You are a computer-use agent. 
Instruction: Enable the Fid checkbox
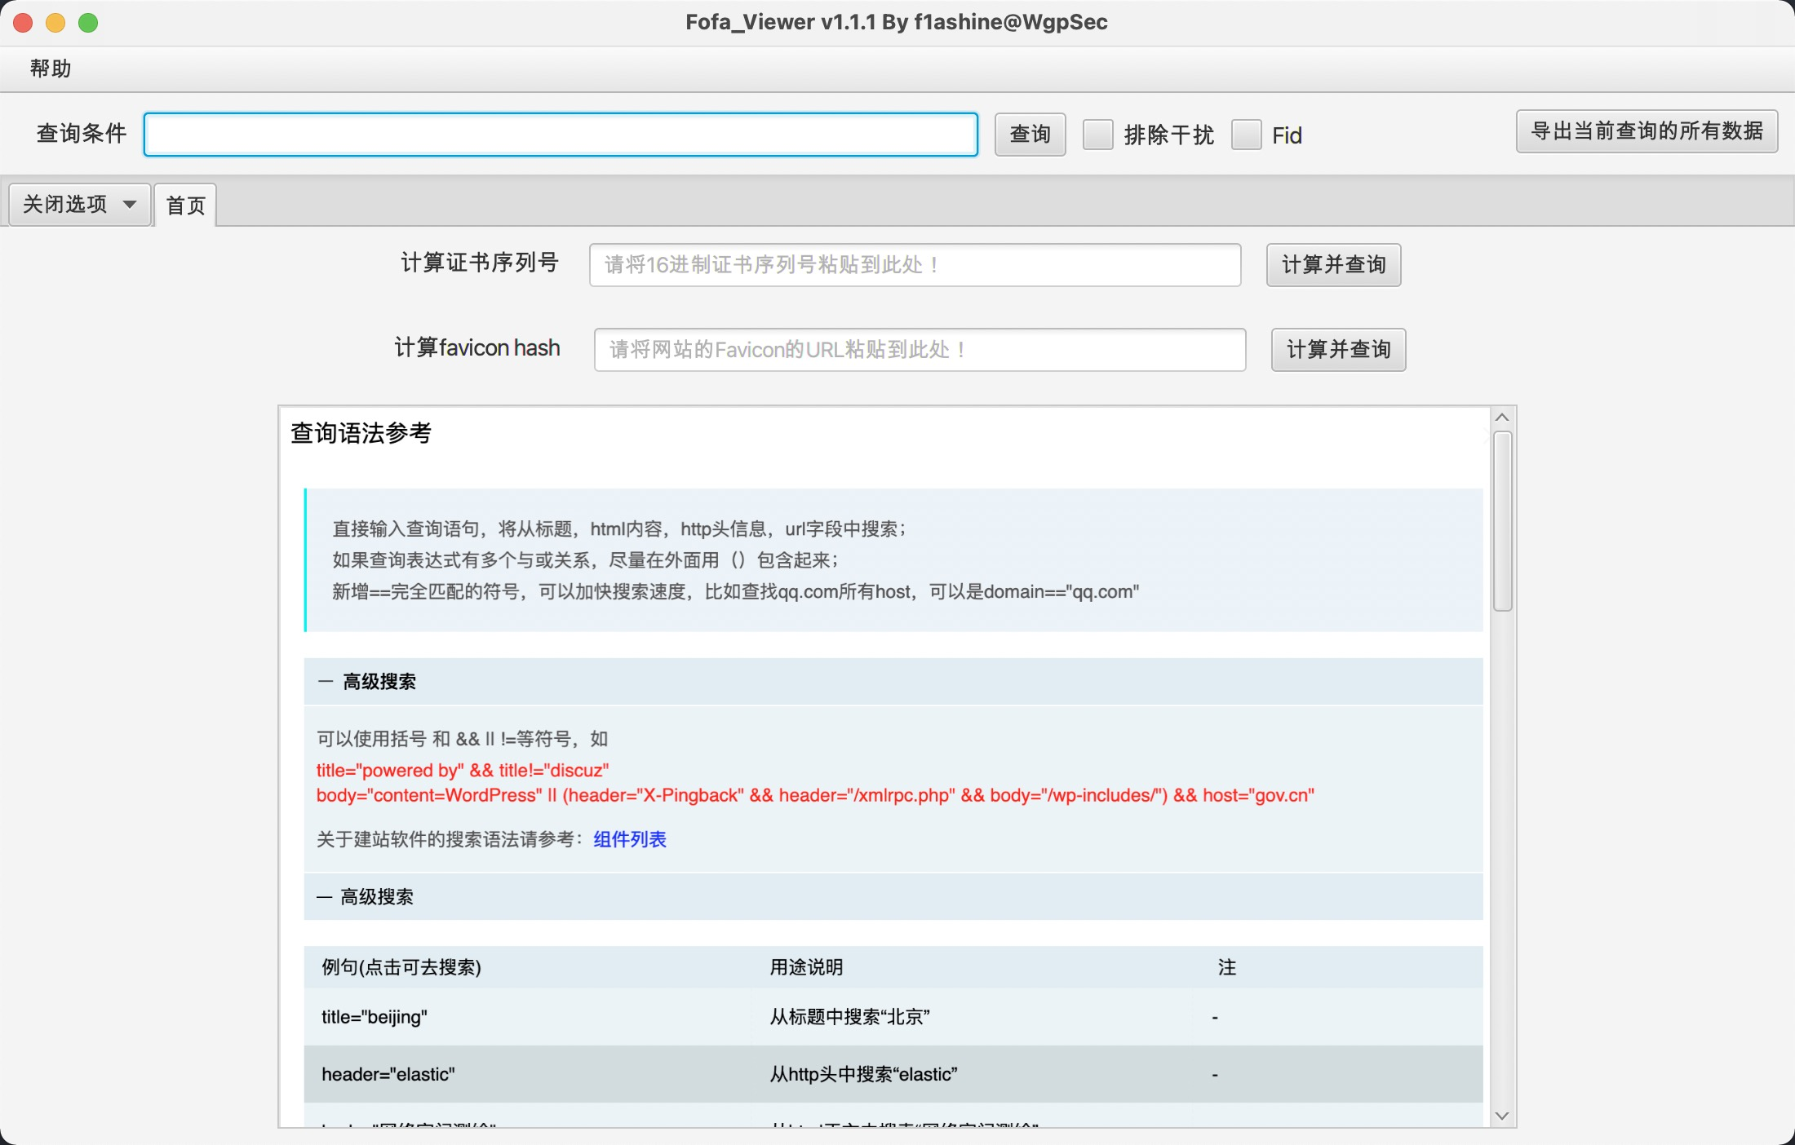[1246, 135]
